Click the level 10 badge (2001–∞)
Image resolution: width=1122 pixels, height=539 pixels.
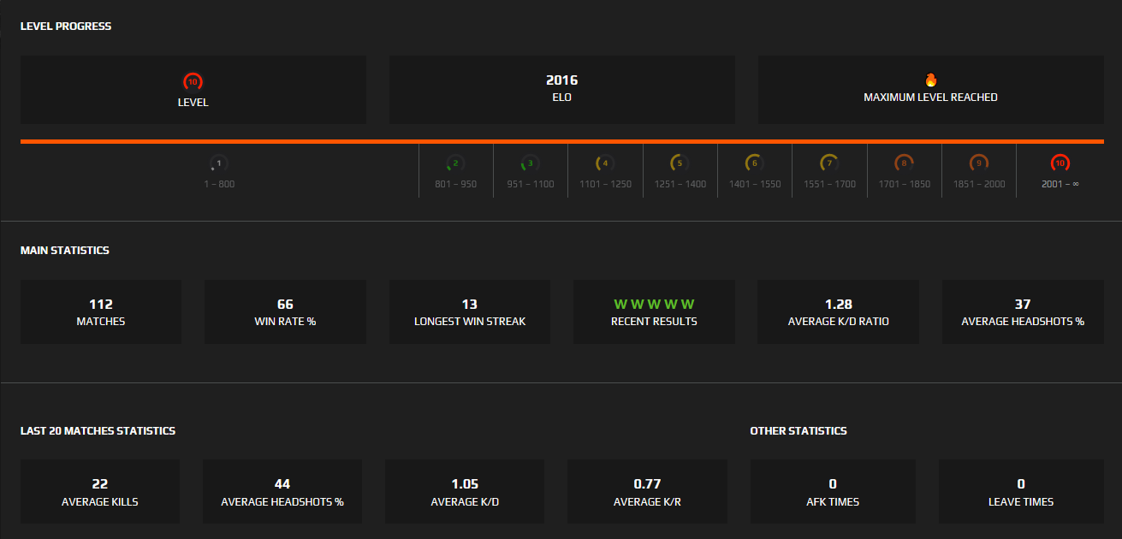(1060, 161)
